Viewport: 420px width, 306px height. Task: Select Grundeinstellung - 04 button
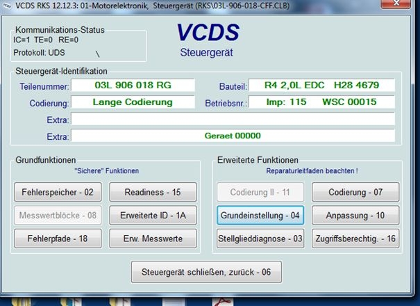[260, 216]
